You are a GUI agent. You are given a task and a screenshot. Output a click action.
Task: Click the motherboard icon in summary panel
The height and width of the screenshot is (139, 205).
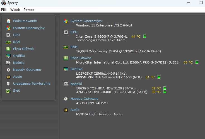tap(66, 58)
